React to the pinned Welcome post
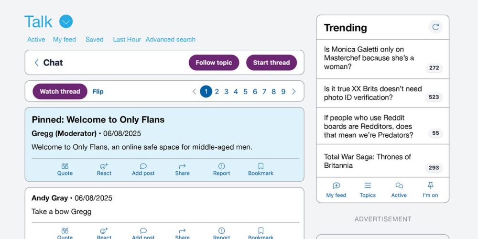Viewport: 478px width, 239px height. pyautogui.click(x=104, y=166)
